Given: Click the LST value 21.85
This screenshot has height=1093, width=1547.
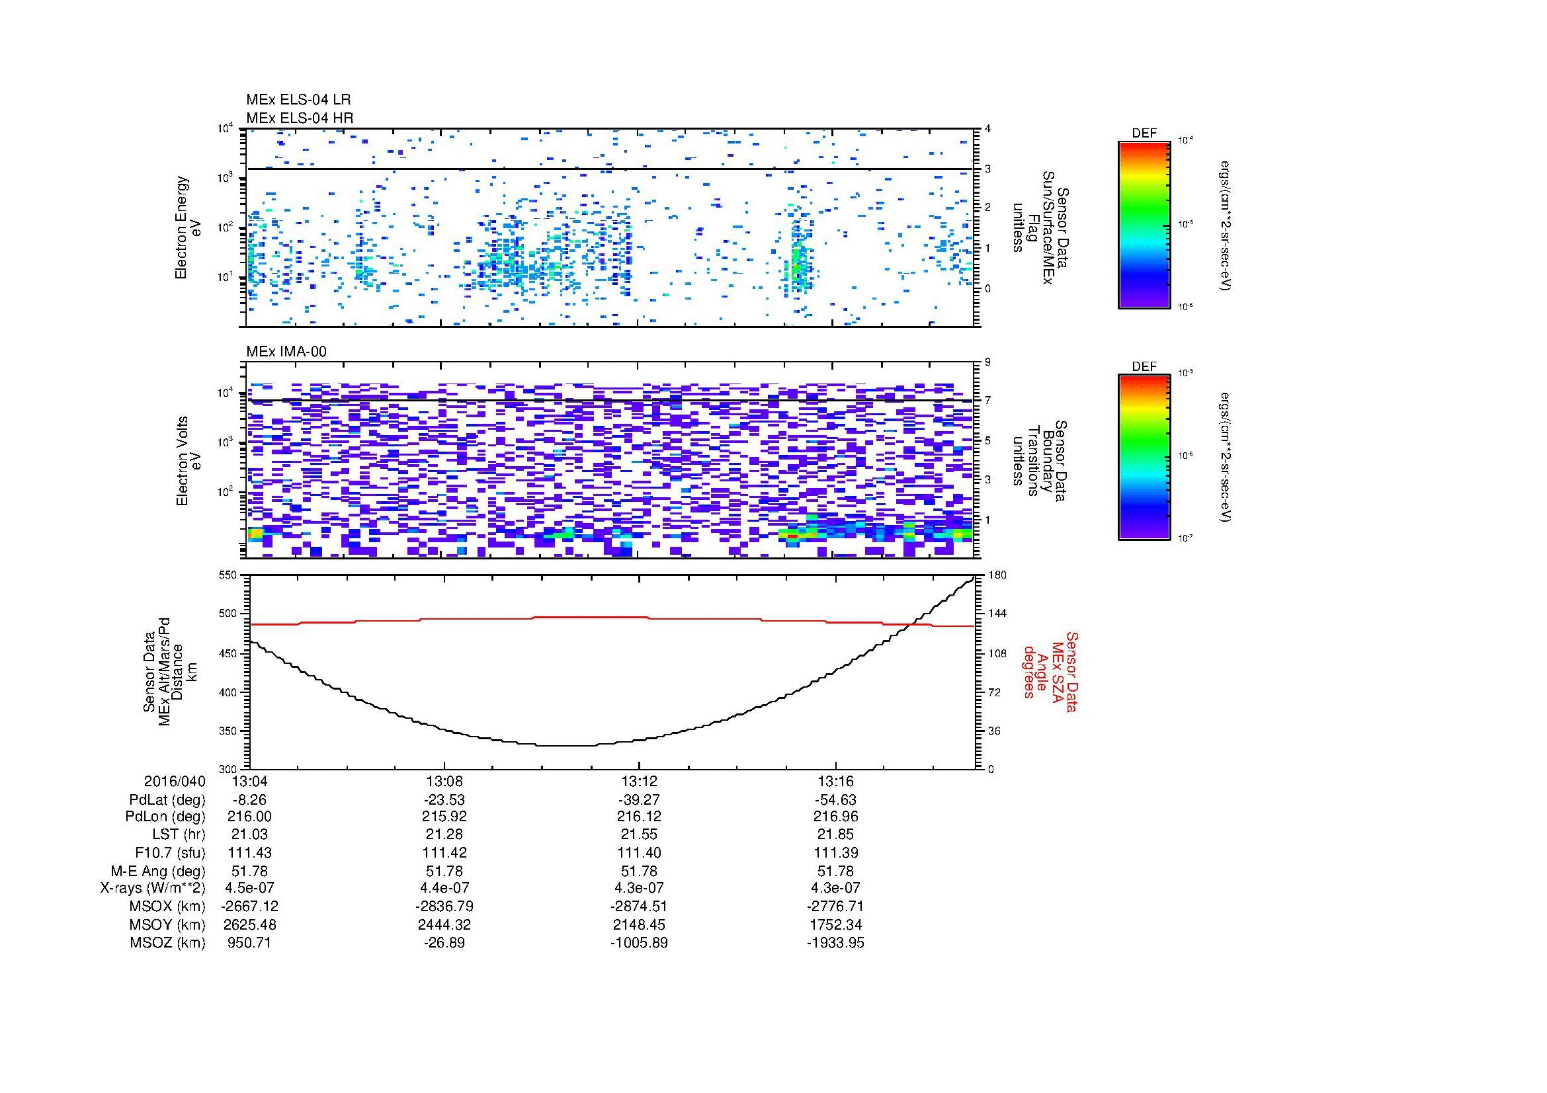Looking at the screenshot, I should click(x=835, y=834).
